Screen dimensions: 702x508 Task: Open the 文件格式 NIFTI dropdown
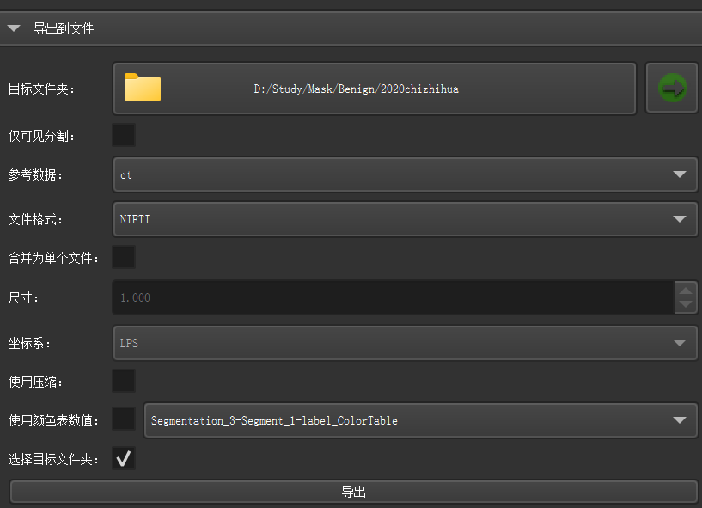pos(404,219)
